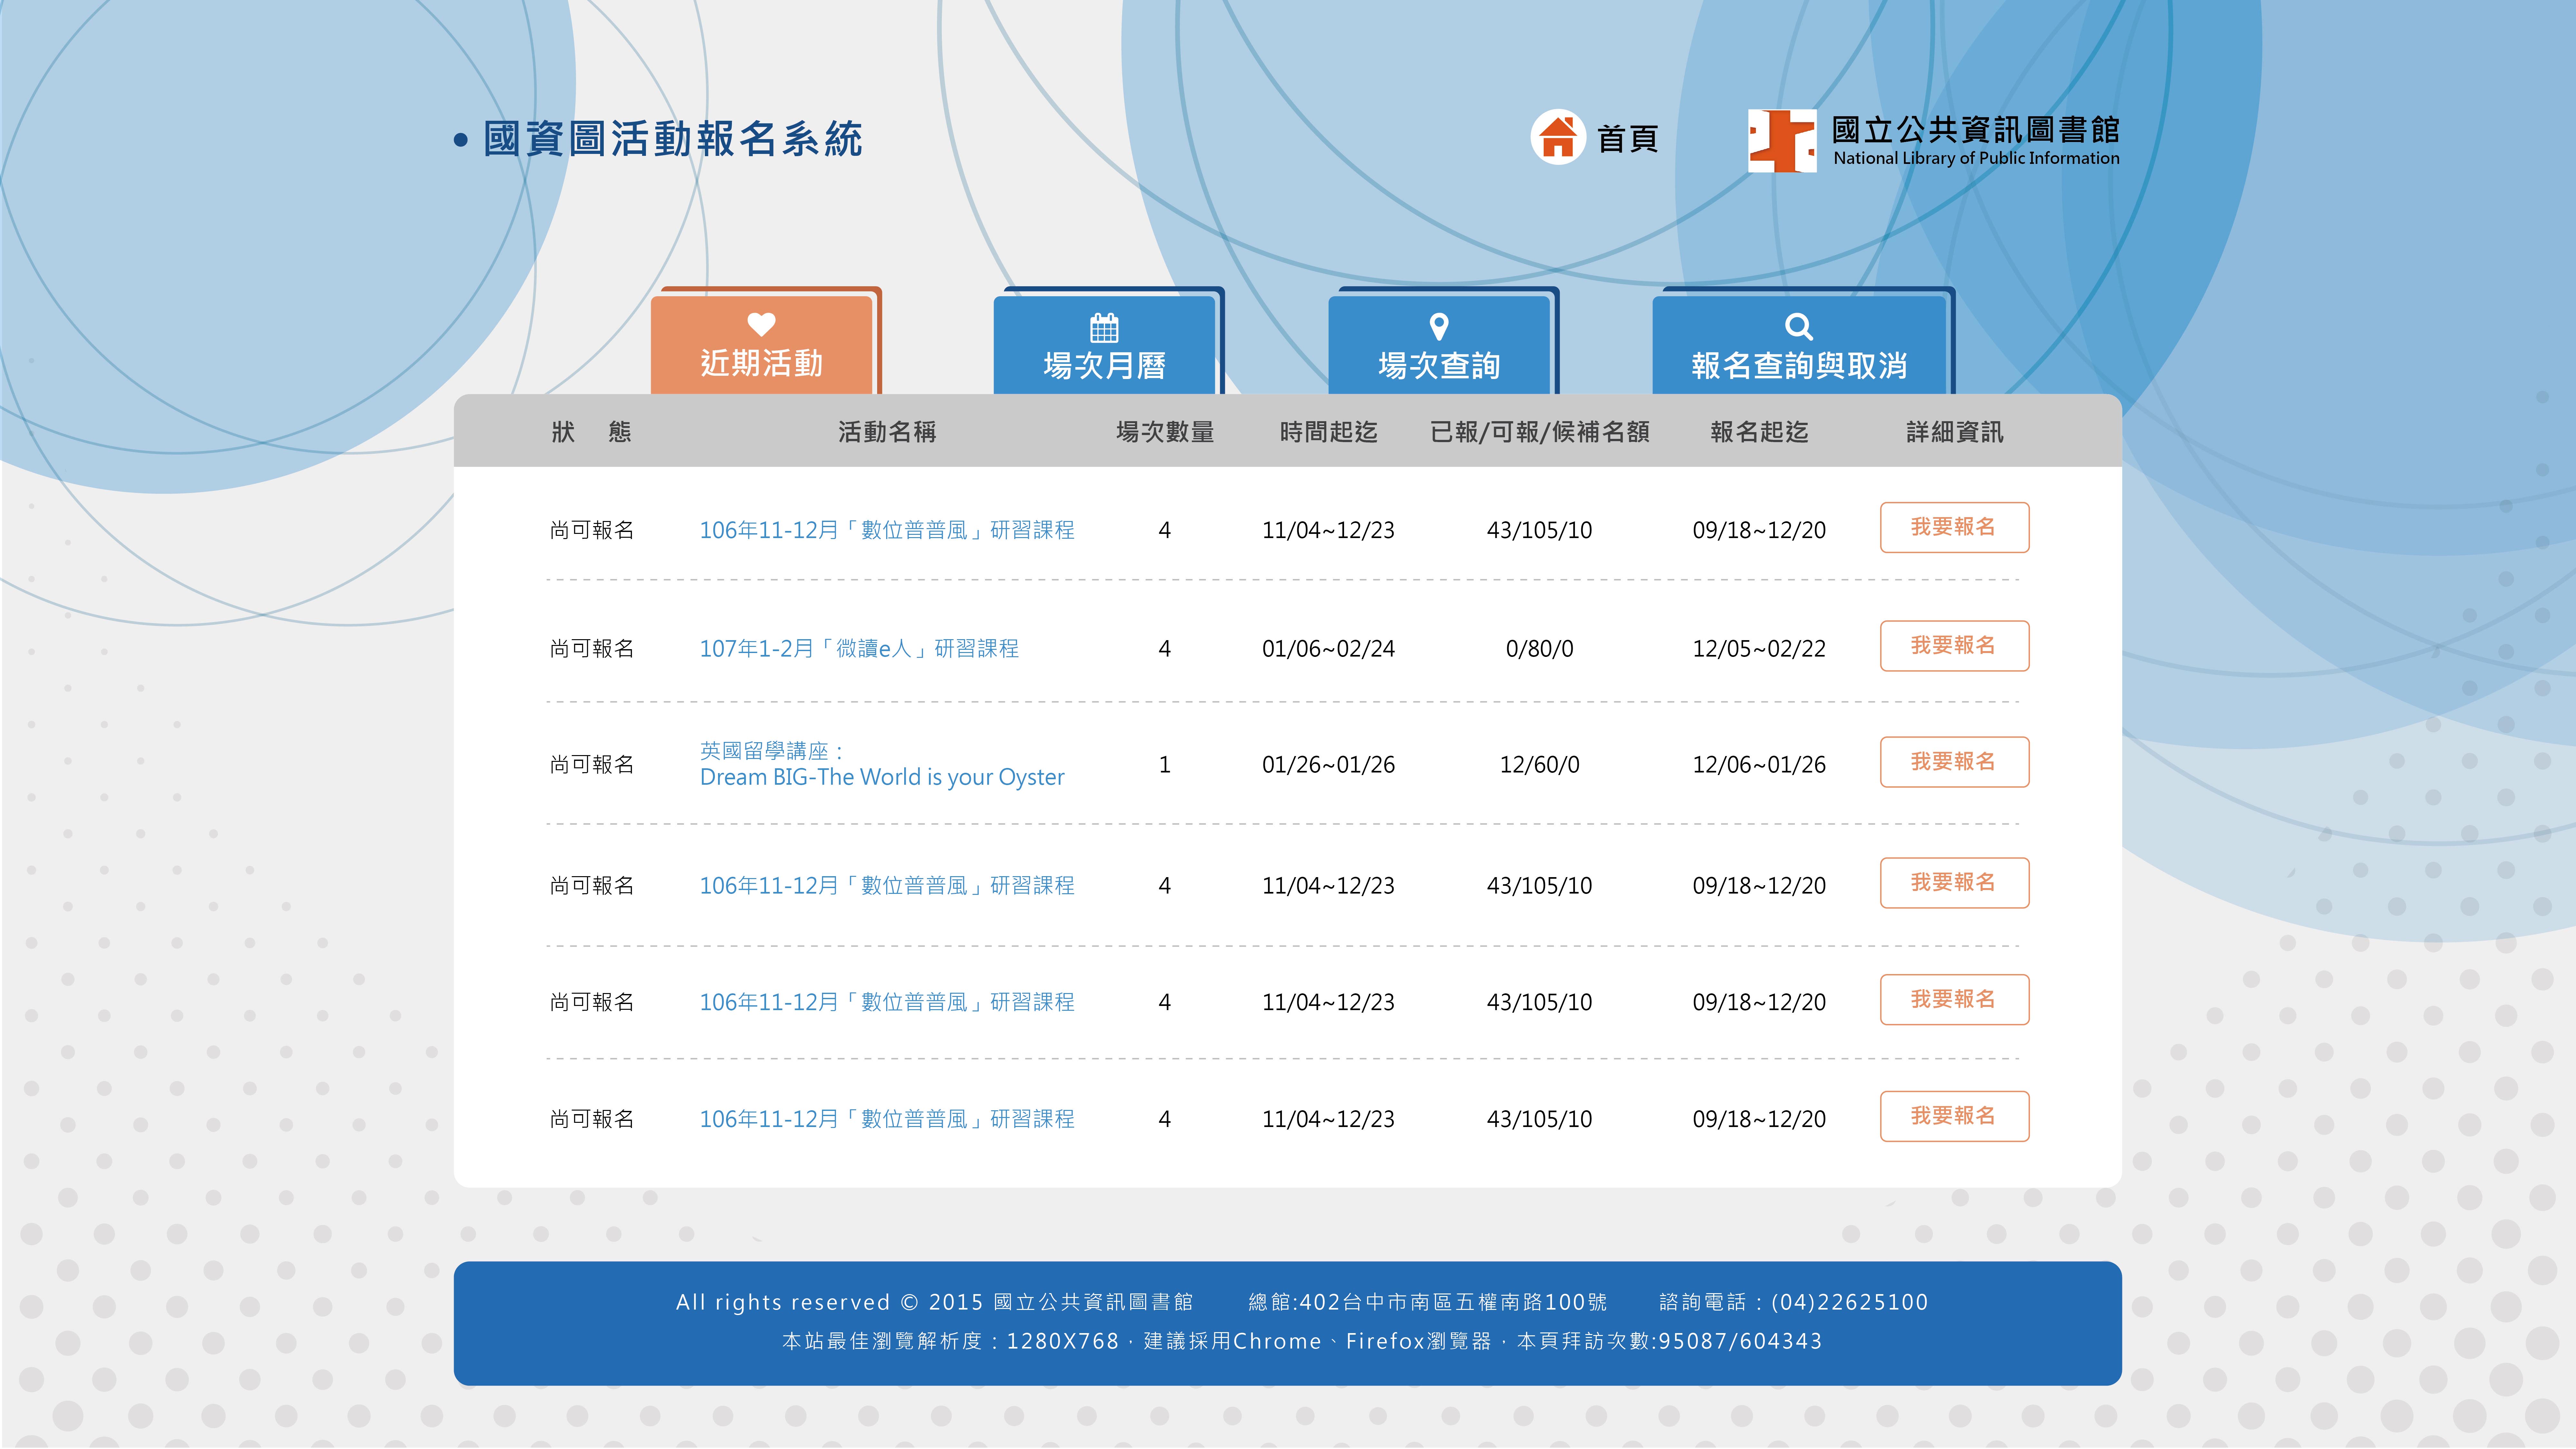2576x1449 pixels.
Task: Click the 首頁 label next to home icon
Action: [1628, 139]
